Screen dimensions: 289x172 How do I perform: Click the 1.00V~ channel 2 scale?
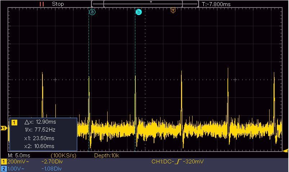[x=16, y=169]
